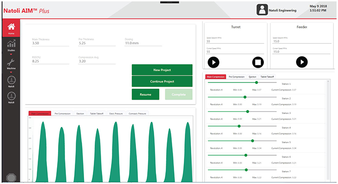
Task: Go to the Home sidebar icon
Action: click(11, 28)
